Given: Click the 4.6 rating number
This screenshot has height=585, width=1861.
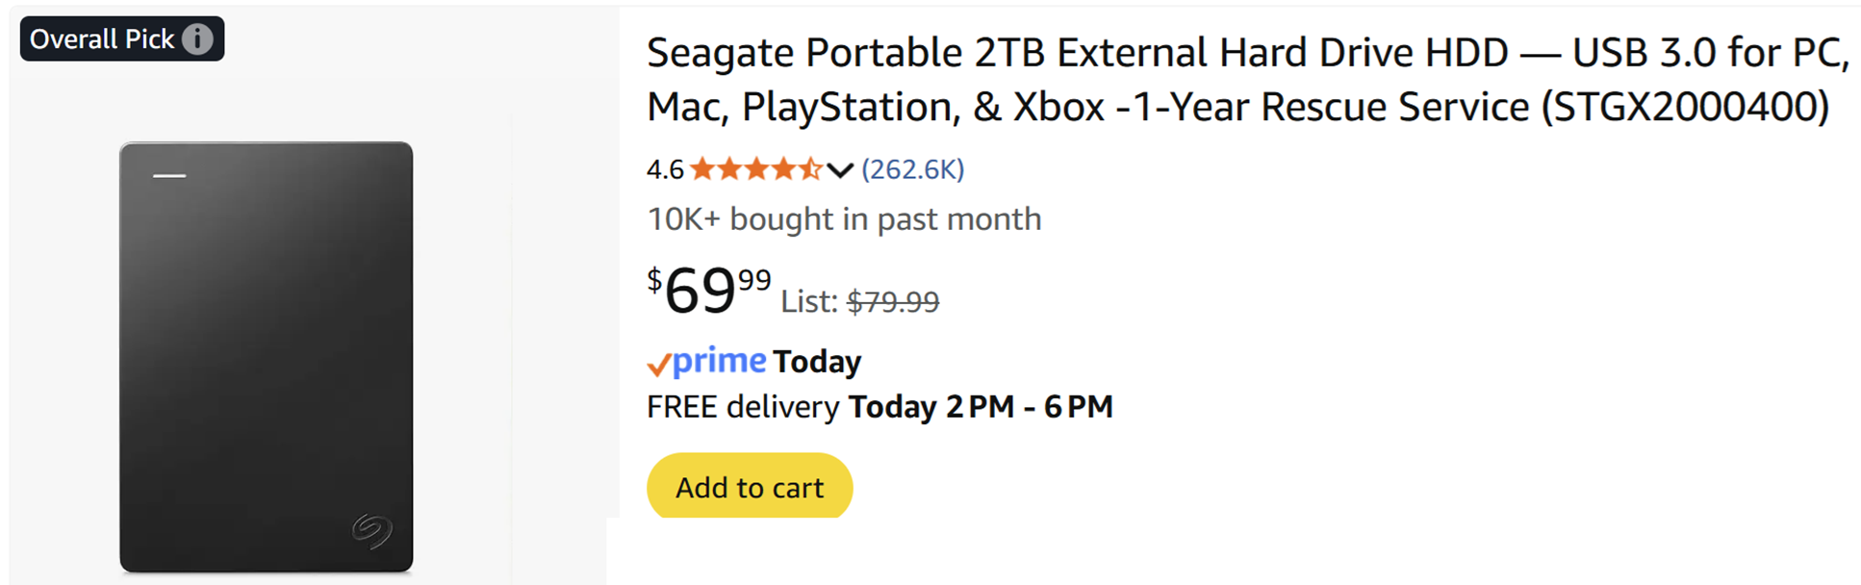Looking at the screenshot, I should click(664, 170).
